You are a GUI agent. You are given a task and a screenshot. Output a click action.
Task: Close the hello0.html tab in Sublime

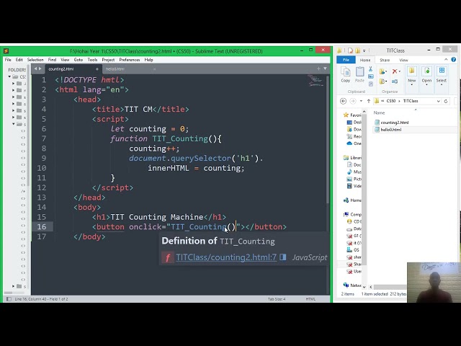pyautogui.click(x=154, y=69)
